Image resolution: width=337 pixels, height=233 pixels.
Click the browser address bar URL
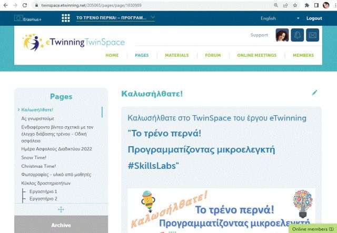[91, 5]
